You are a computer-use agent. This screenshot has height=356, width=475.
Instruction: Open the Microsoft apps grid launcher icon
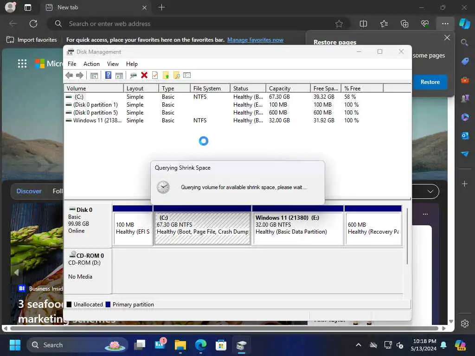22,63
